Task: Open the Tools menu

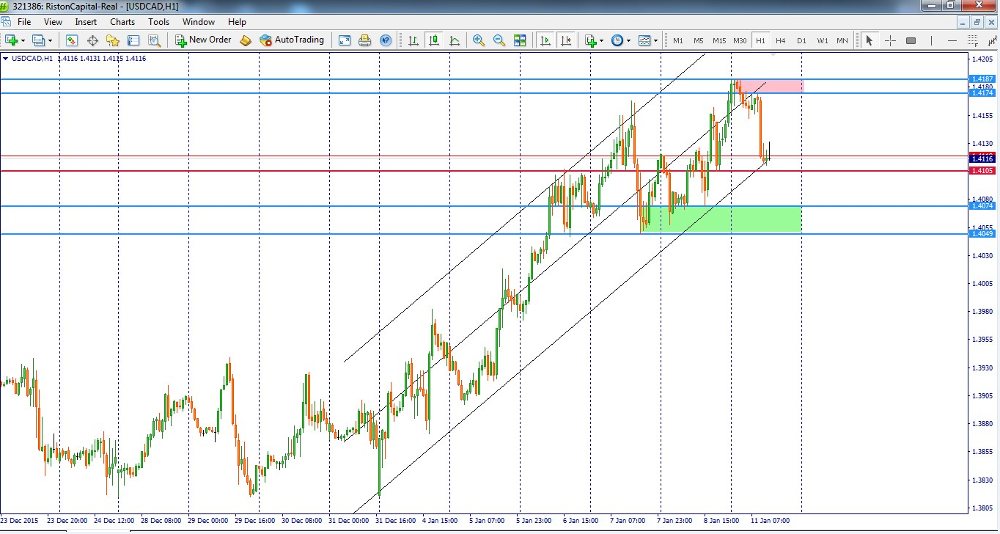Action: [158, 22]
